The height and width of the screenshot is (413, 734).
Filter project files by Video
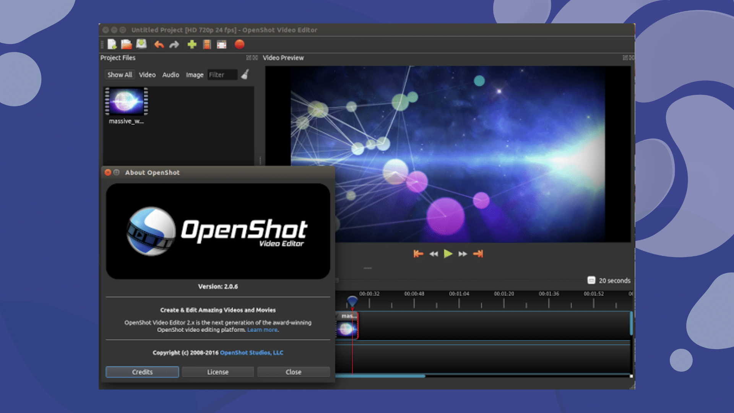click(147, 75)
